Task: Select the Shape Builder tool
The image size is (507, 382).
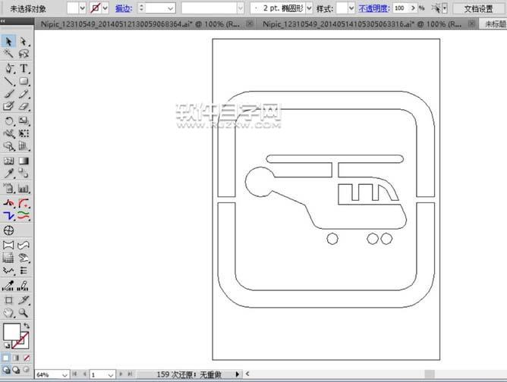Action: [9, 146]
